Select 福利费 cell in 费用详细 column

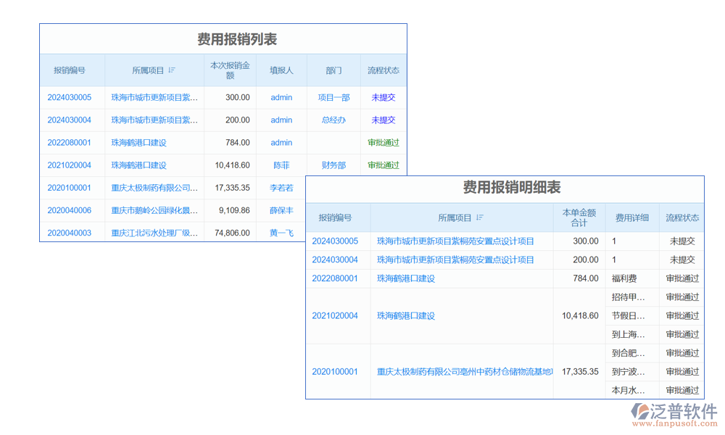click(623, 278)
